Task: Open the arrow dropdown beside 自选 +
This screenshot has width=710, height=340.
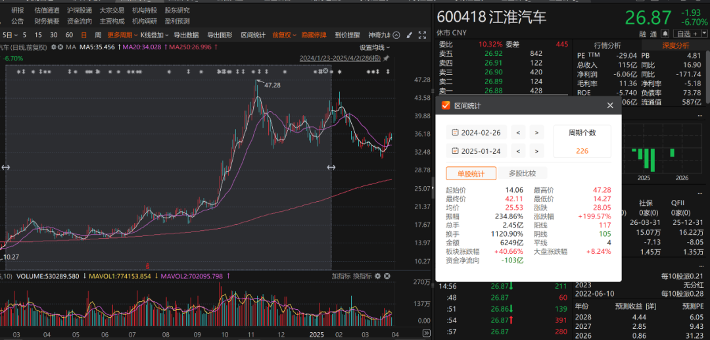Action: click(x=704, y=34)
